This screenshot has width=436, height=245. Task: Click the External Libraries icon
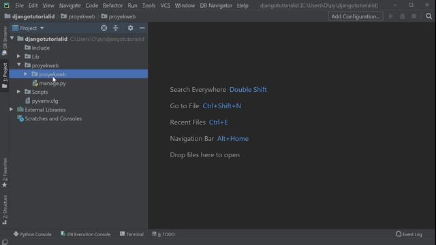[20, 110]
